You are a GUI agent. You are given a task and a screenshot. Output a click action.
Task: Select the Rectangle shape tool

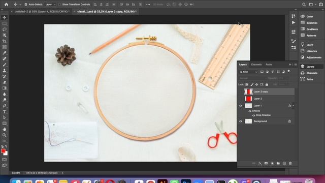tap(5, 124)
